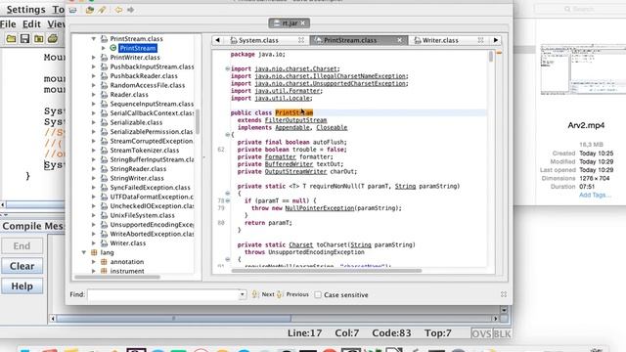Select Serializable.class in the tree
Image resolution: width=626 pixels, height=352 pixels.
click(136, 122)
